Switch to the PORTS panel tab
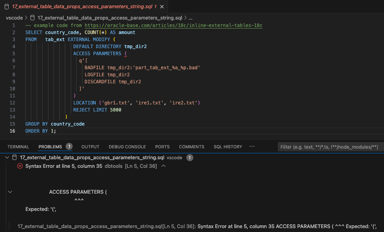The height and width of the screenshot is (232, 384). [x=163, y=147]
